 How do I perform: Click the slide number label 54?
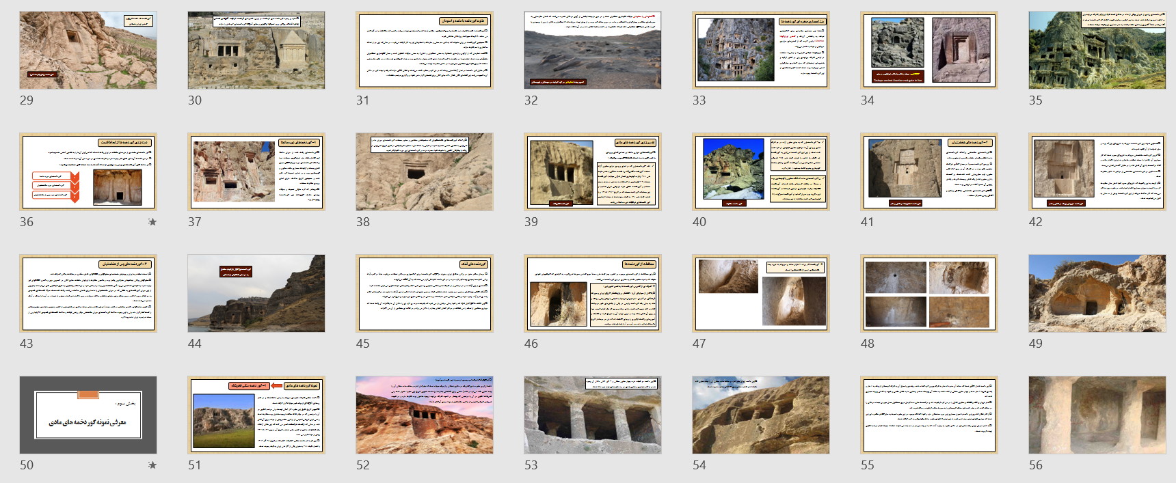[699, 465]
